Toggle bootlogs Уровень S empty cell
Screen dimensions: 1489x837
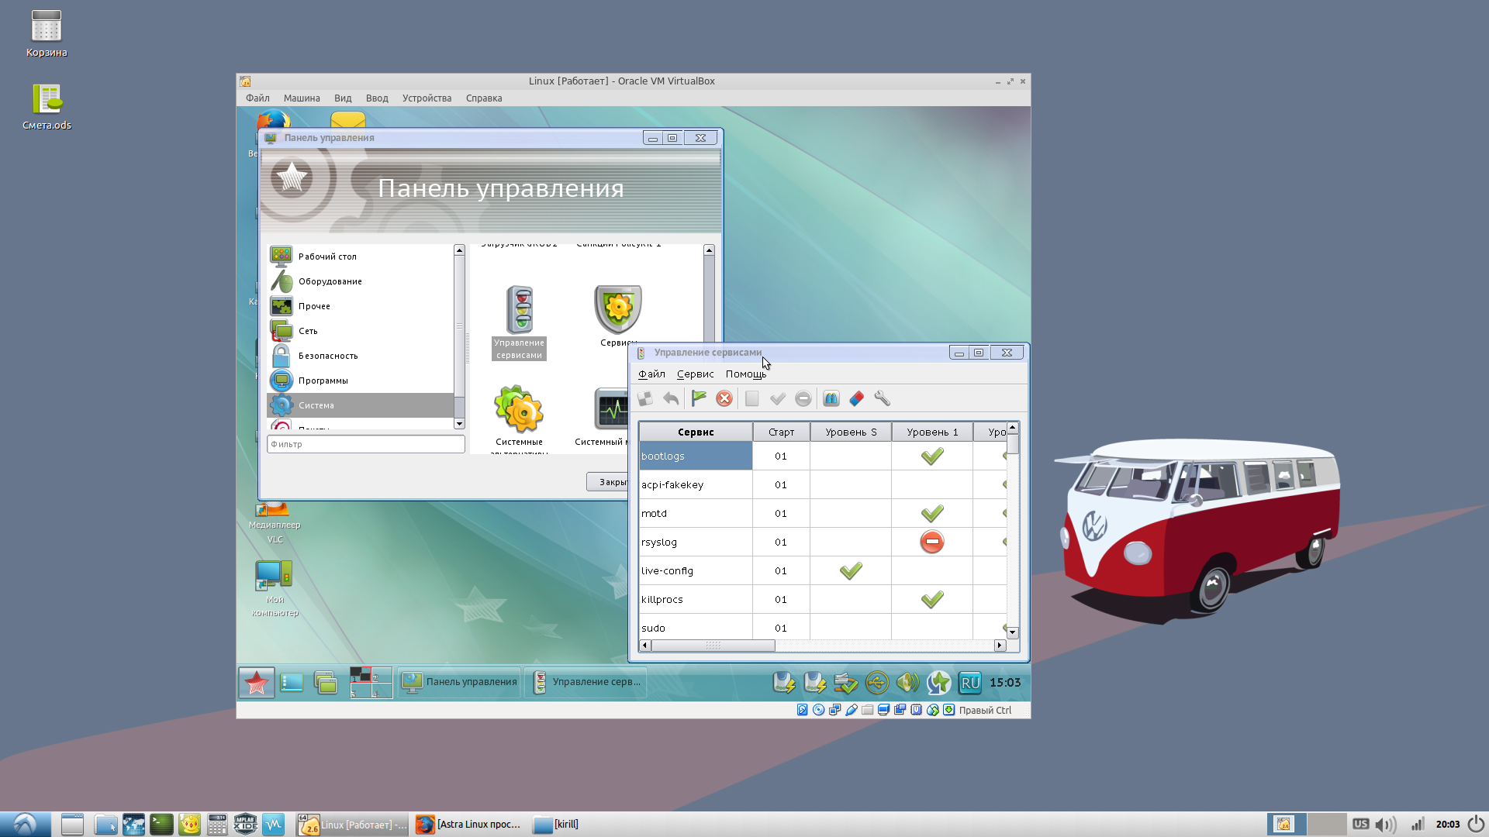[851, 456]
